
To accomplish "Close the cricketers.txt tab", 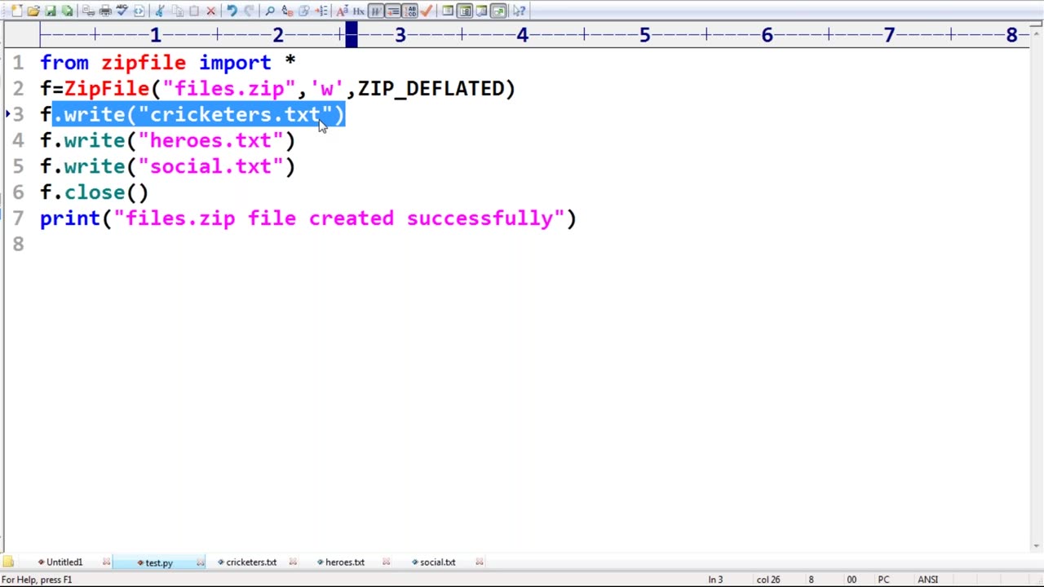I will click(x=293, y=562).
